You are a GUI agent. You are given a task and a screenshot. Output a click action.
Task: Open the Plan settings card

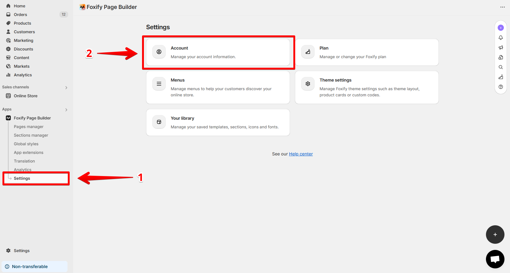[x=367, y=52]
